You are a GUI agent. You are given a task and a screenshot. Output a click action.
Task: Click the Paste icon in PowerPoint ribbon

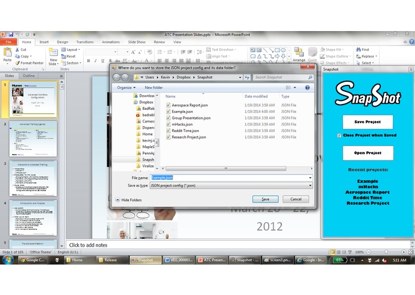click(7, 53)
